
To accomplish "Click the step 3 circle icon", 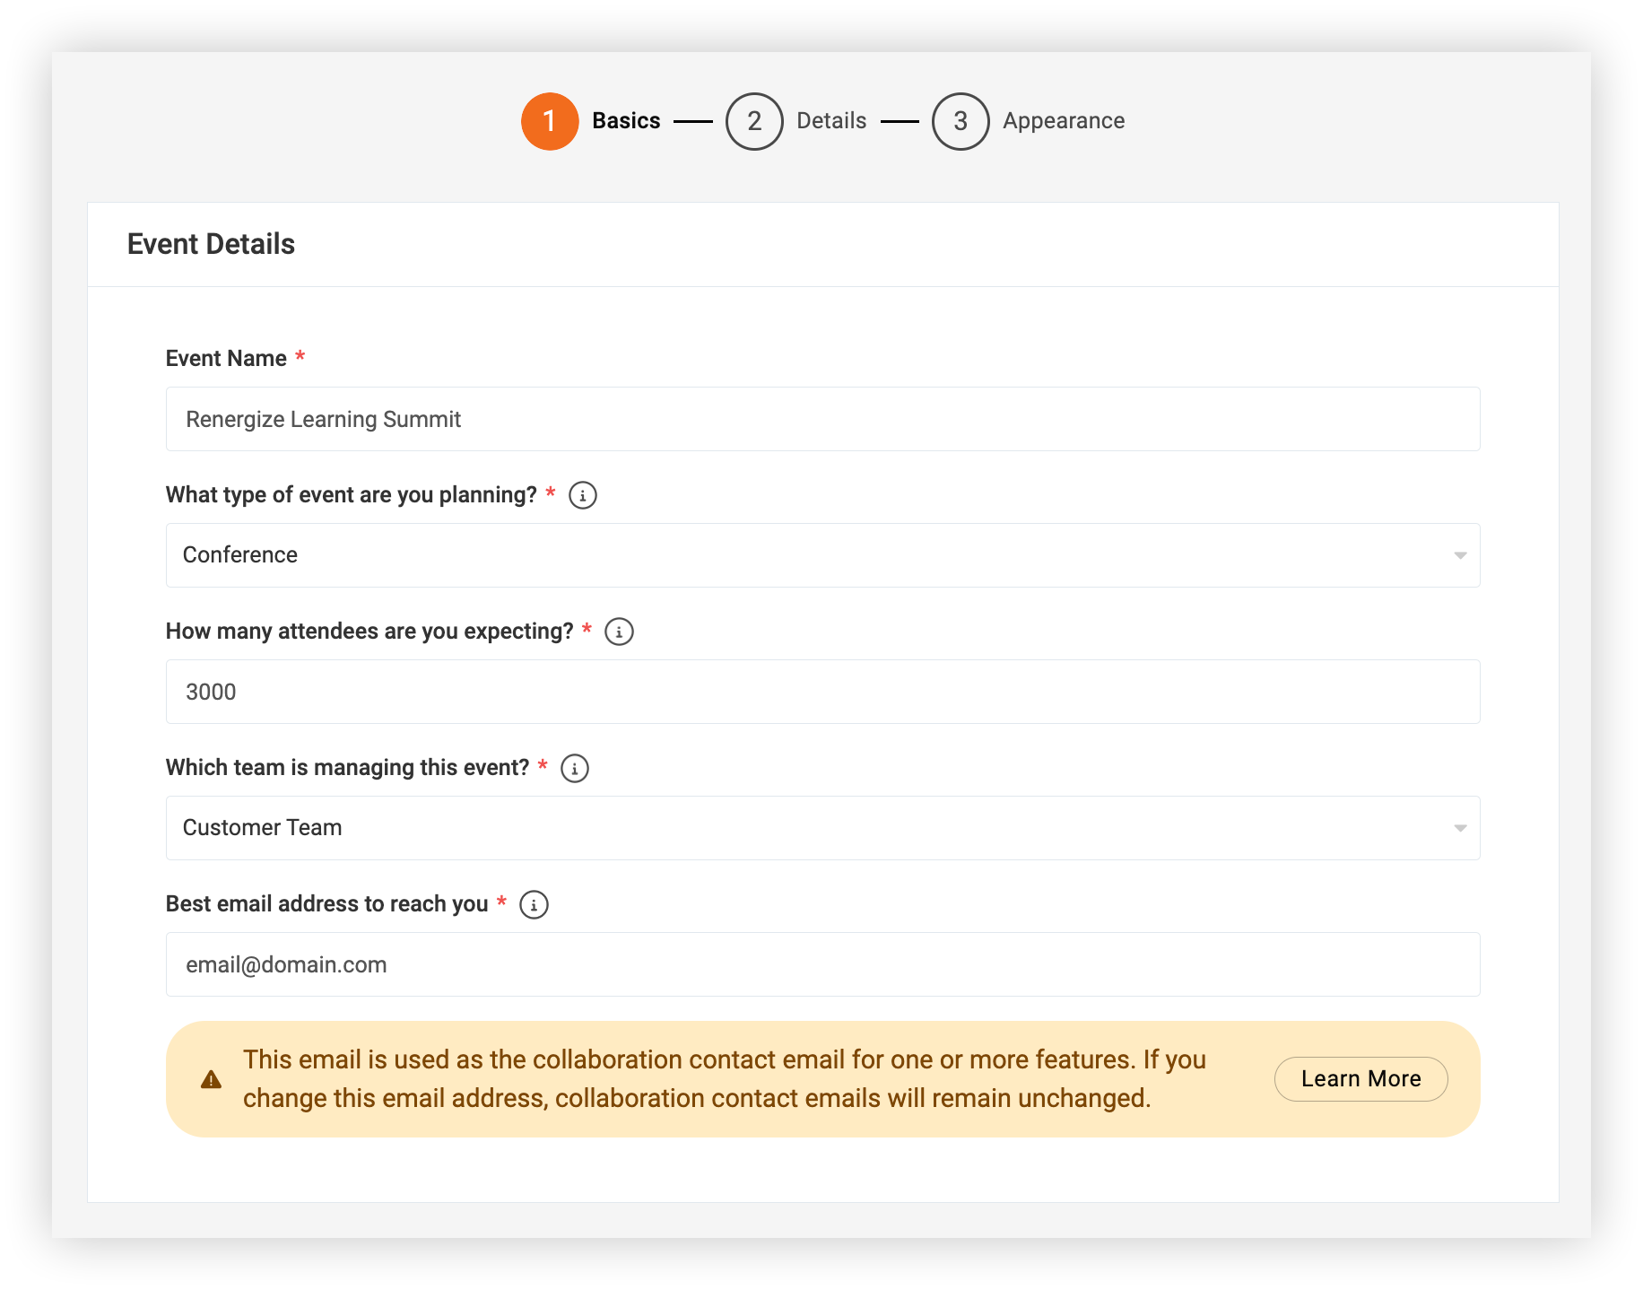I will (961, 121).
